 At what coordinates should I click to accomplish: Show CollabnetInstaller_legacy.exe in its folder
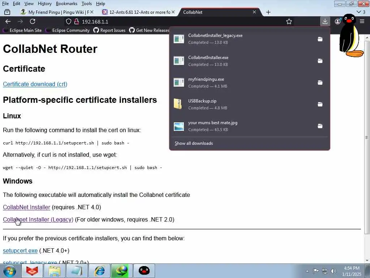tap(320, 39)
